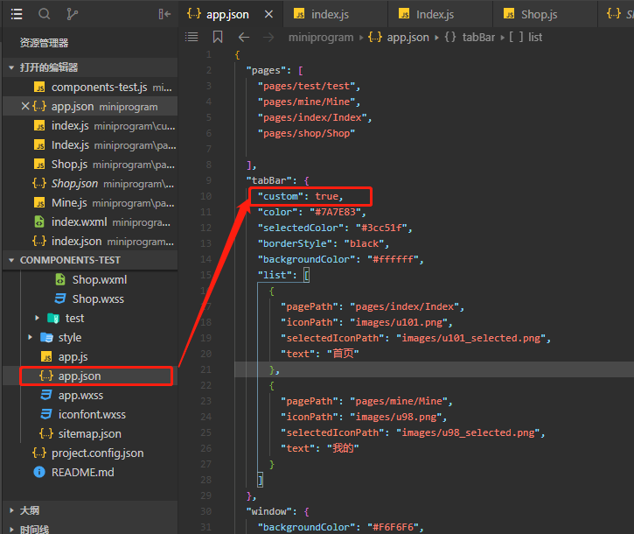
Task: Open the source control branch icon
Action: tap(72, 15)
